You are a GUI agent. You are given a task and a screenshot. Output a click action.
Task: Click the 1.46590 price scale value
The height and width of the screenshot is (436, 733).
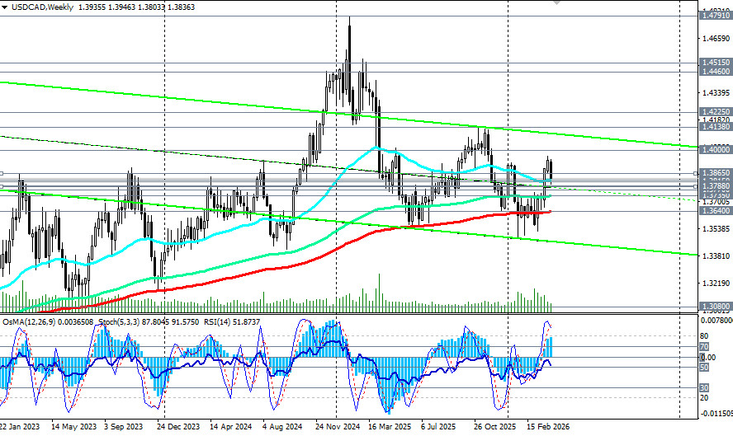click(x=715, y=39)
